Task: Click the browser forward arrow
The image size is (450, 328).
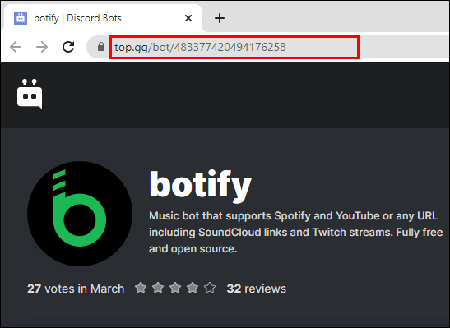Action: 42,47
